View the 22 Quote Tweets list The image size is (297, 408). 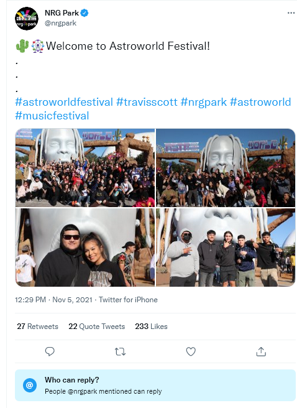97,327
